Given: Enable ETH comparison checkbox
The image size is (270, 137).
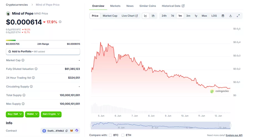Looking at the screenshot, I should pyautogui.click(x=123, y=135).
